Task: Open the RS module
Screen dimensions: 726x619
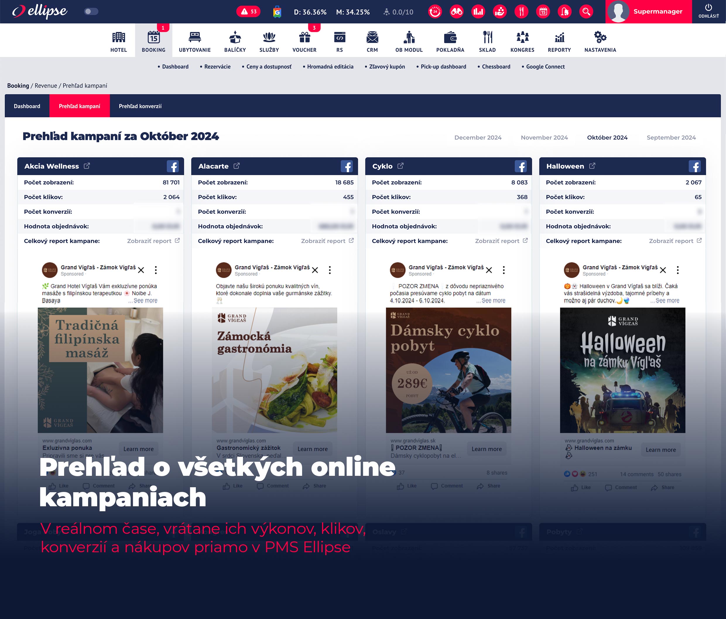Action: 340,41
